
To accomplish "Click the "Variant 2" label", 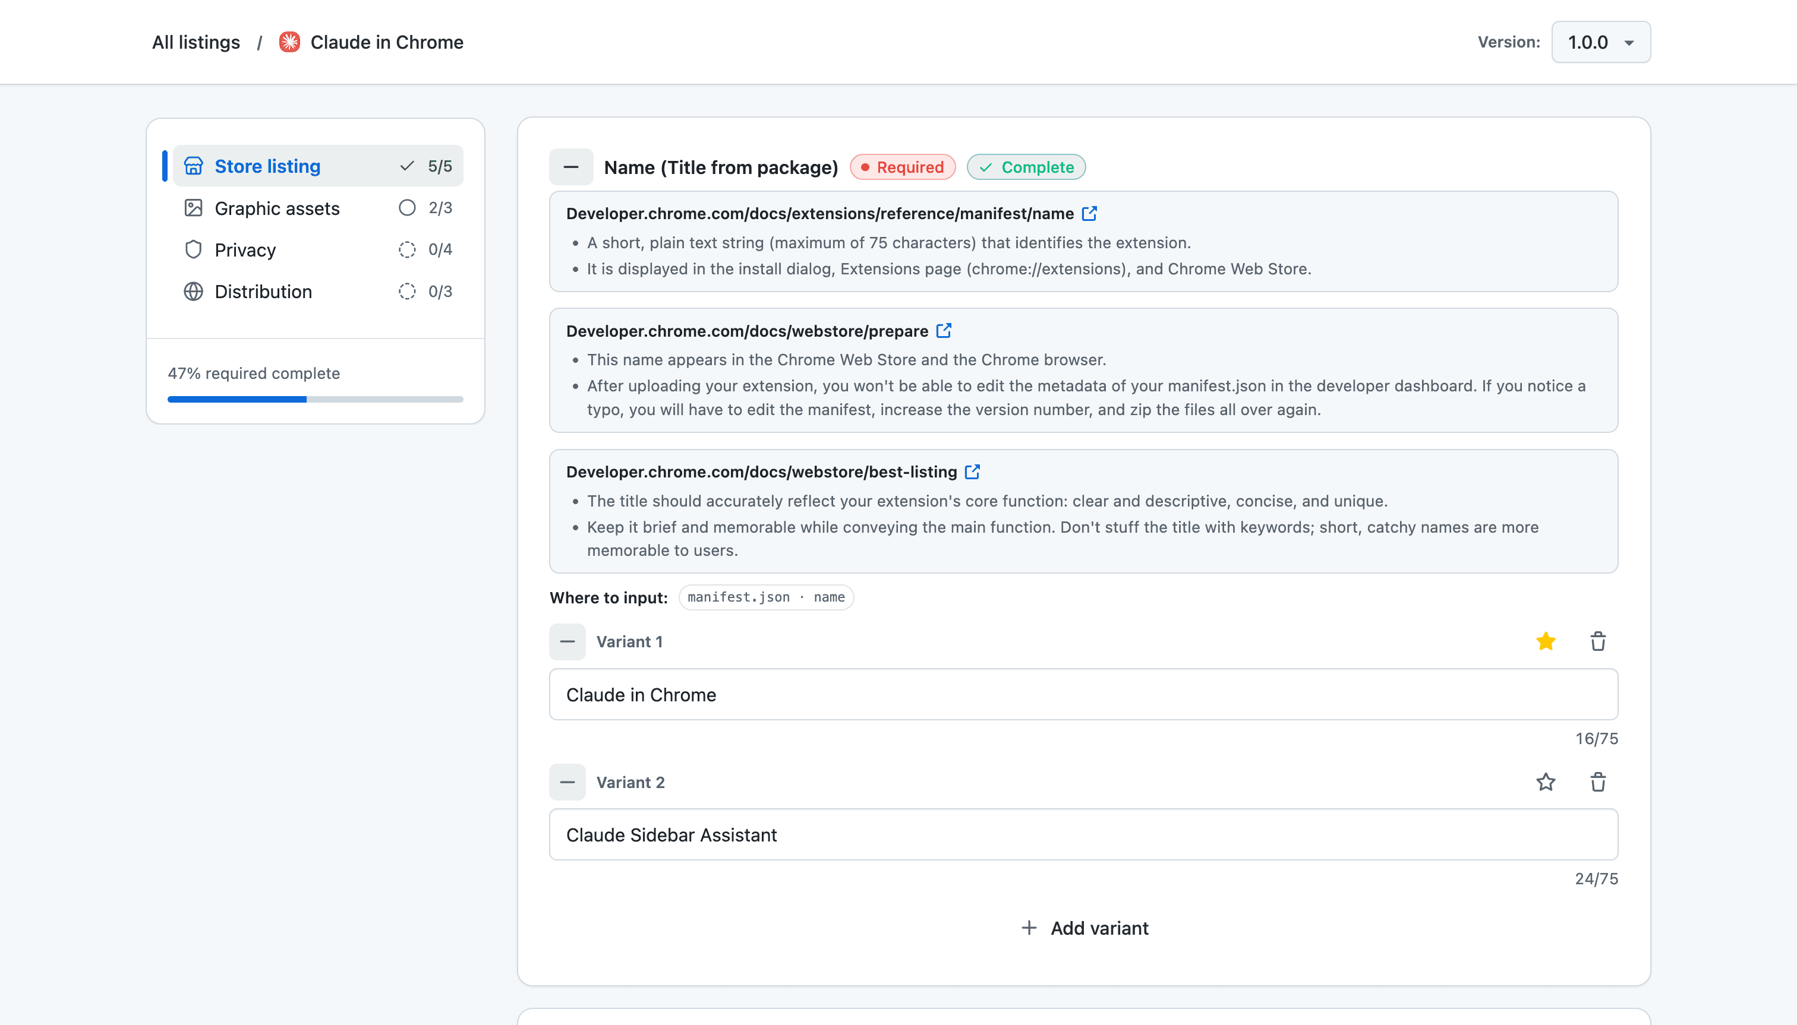I will coord(630,782).
